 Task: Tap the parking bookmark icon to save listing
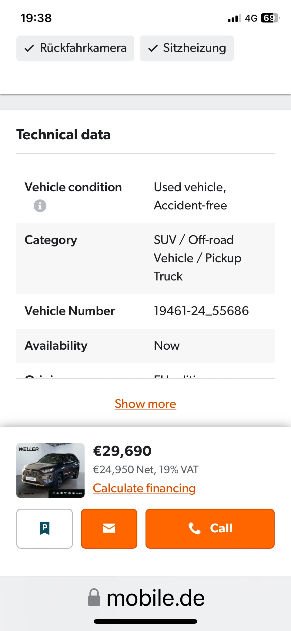pyautogui.click(x=44, y=528)
